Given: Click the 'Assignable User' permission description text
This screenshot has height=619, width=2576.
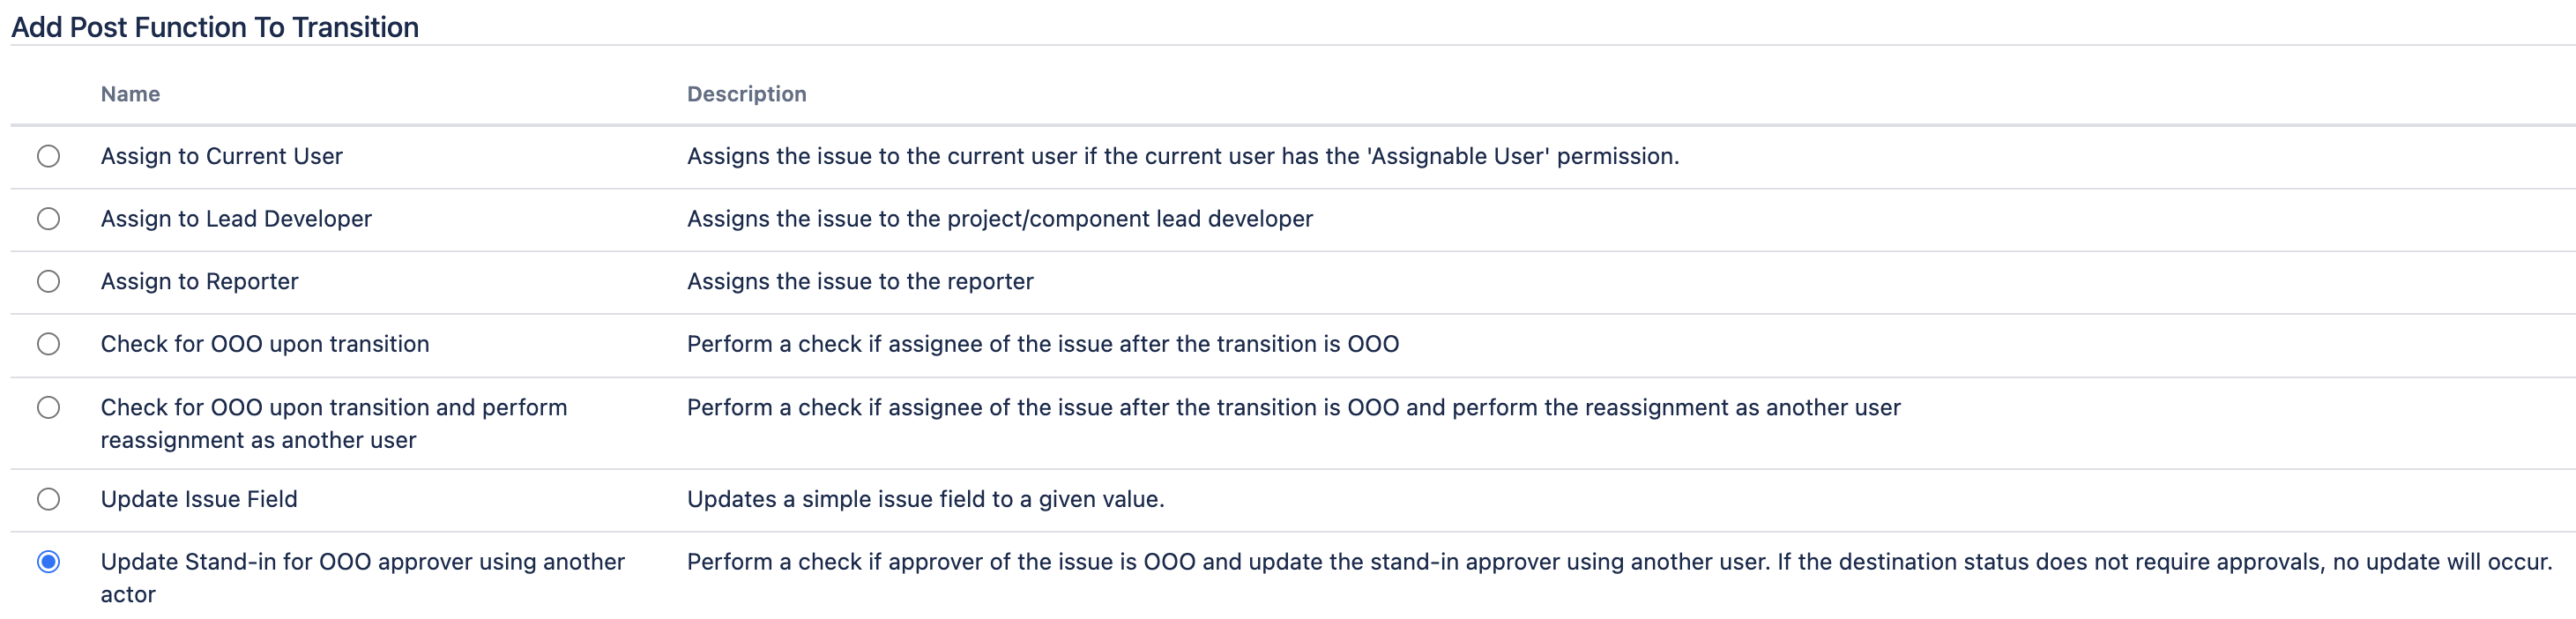Looking at the screenshot, I should click(1182, 156).
